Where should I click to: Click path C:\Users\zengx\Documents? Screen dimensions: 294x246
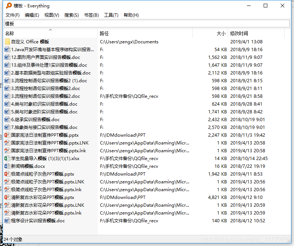click(x=129, y=41)
